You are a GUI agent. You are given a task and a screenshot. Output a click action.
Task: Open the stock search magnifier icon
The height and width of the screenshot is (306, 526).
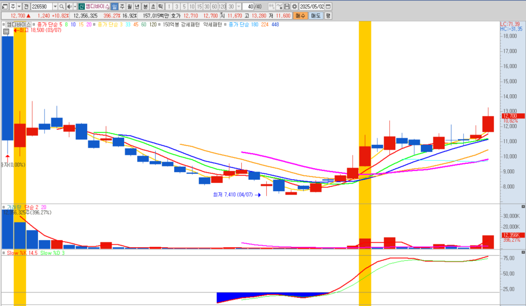coord(62,7)
